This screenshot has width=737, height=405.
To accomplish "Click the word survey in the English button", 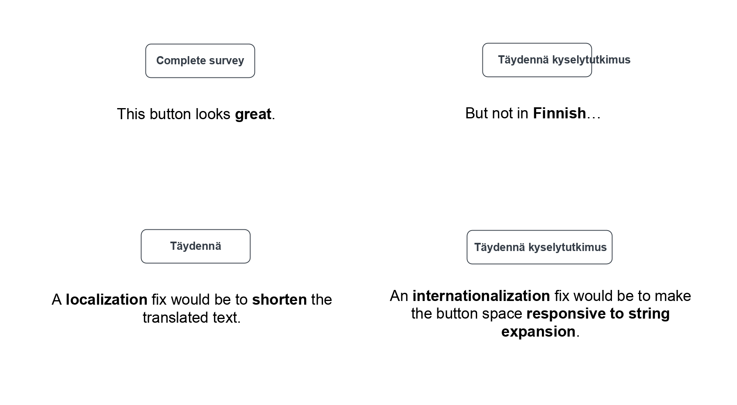I will click(x=226, y=61).
